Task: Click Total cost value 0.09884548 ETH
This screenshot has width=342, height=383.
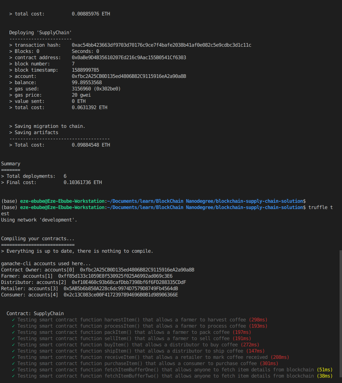Action: click(x=91, y=145)
